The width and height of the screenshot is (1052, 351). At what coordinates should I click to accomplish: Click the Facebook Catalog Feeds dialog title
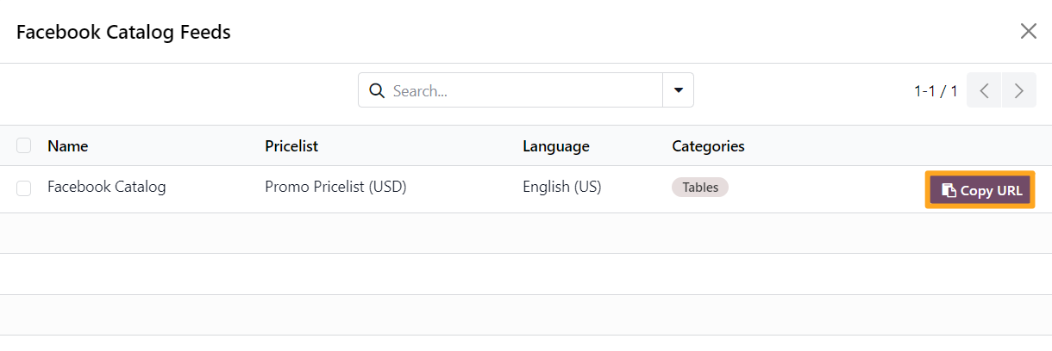(123, 33)
